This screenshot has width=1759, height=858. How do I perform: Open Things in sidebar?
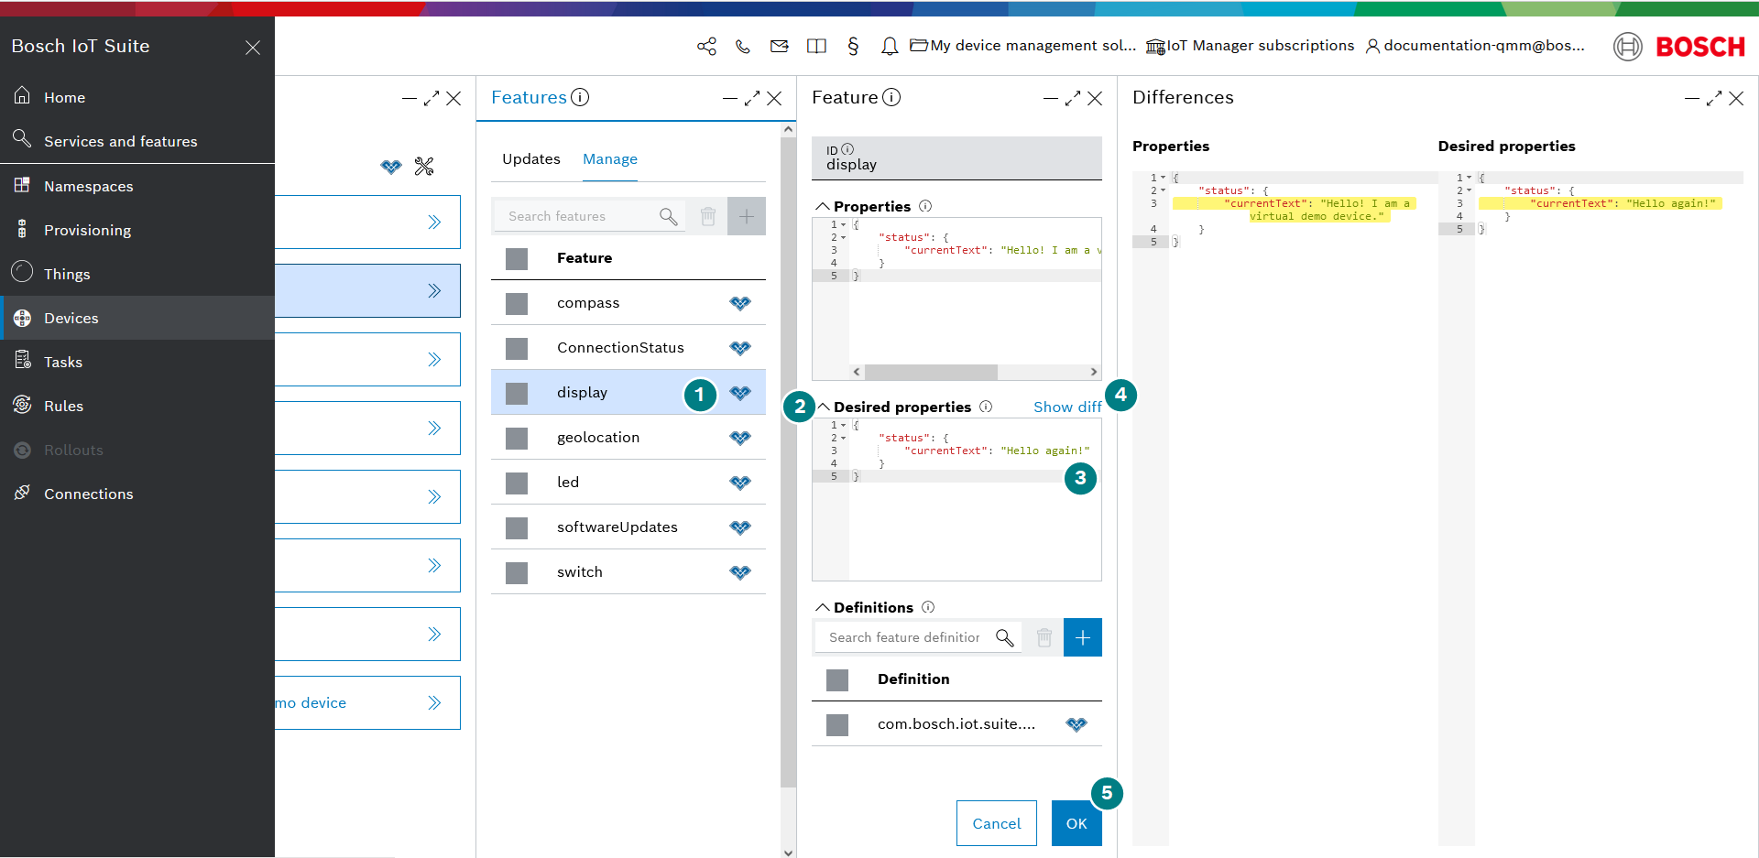(137, 274)
